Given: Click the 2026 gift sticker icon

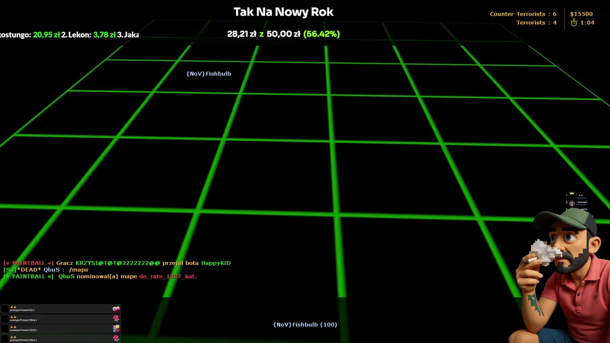Looking at the screenshot, I should [116, 328].
